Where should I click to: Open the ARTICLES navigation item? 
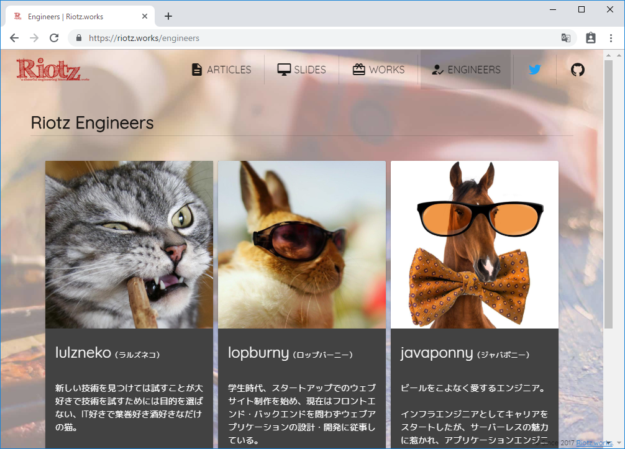point(222,70)
